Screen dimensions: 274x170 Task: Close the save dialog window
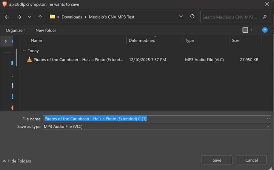pos(267,4)
